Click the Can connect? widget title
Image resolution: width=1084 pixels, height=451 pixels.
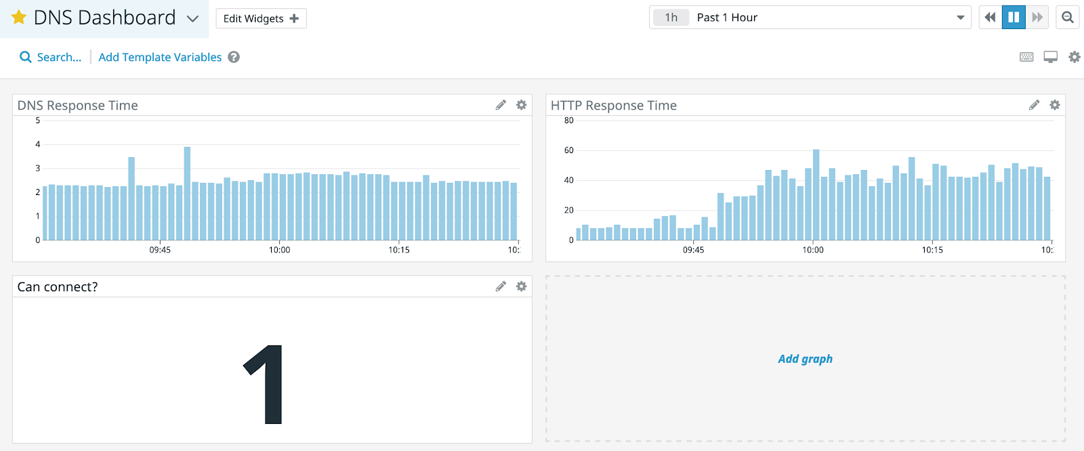pyautogui.click(x=58, y=286)
